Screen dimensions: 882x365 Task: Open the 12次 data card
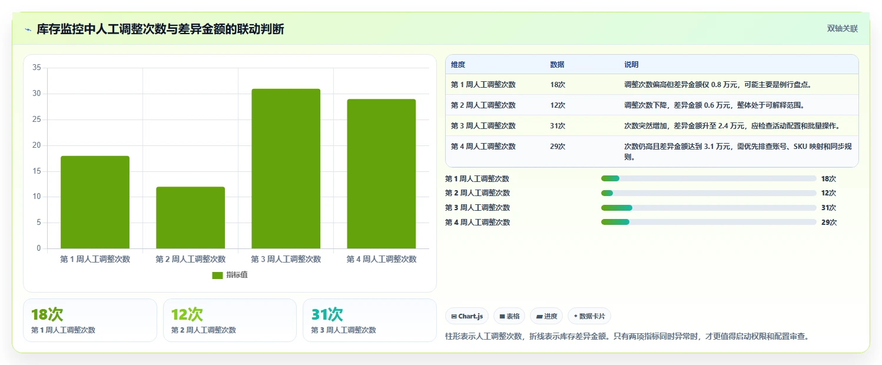pyautogui.click(x=230, y=320)
